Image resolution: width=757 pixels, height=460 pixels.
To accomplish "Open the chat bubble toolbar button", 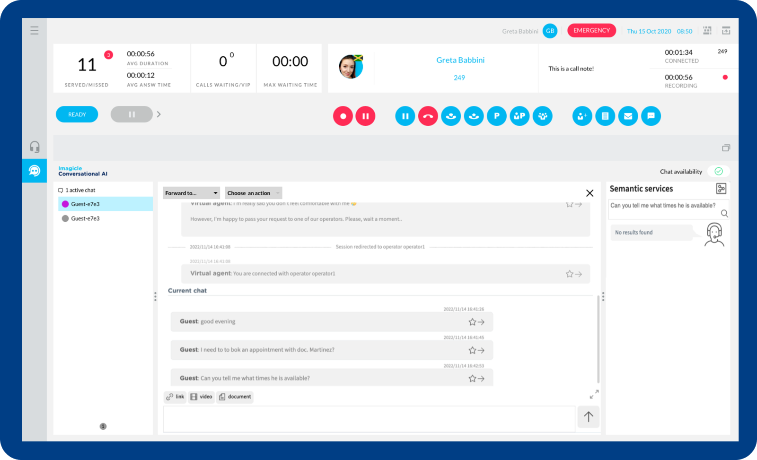I will [651, 116].
